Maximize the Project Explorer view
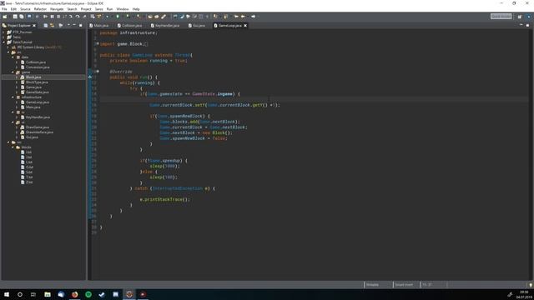This screenshot has width=534, height=300. click(x=81, y=26)
